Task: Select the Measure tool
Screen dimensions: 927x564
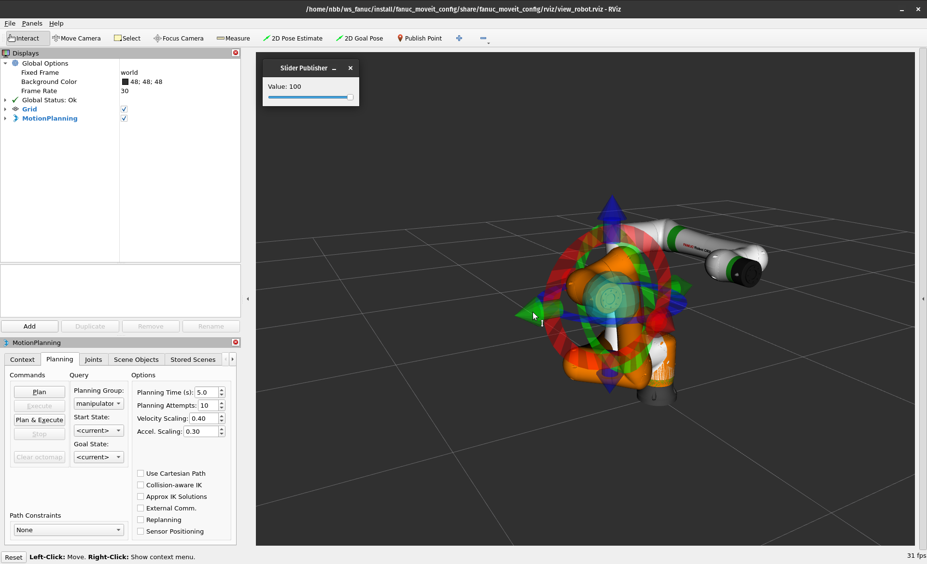Action: coord(234,38)
